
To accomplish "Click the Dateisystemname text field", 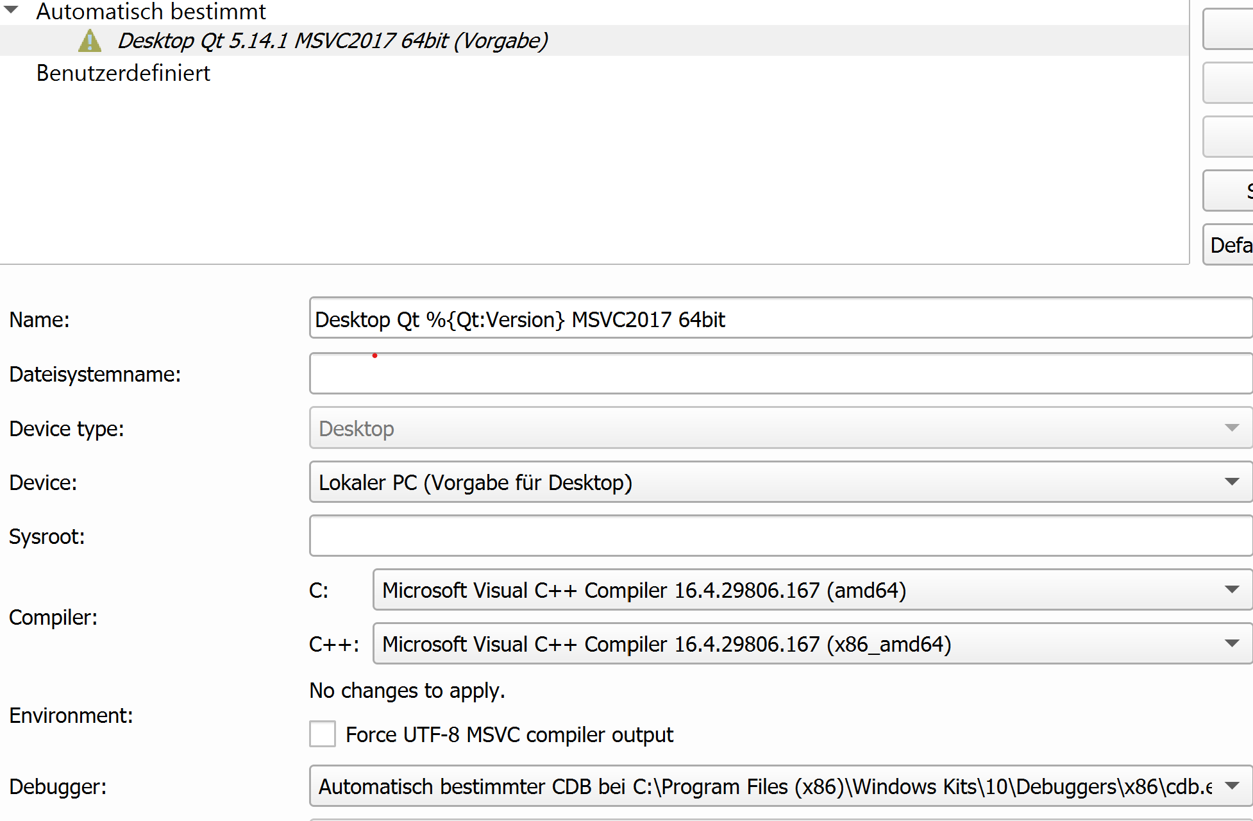I will click(x=779, y=374).
